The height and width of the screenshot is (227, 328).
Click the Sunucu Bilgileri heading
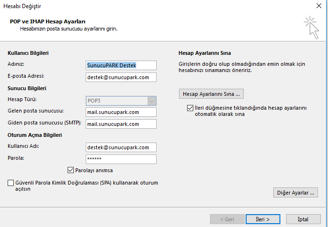pyautogui.click(x=27, y=88)
